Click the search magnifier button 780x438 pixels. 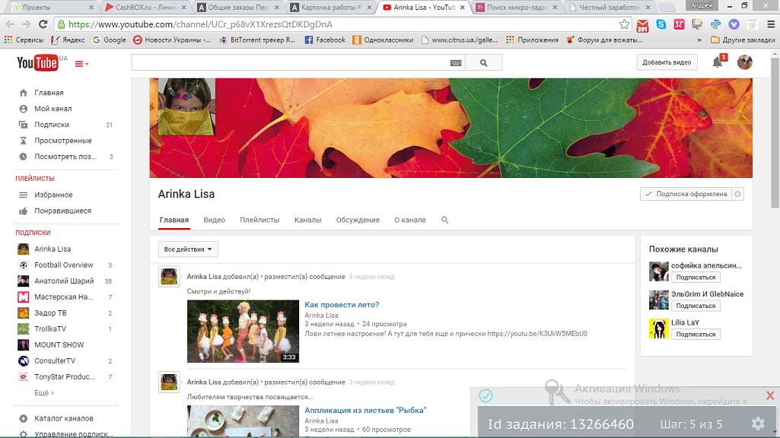483,63
